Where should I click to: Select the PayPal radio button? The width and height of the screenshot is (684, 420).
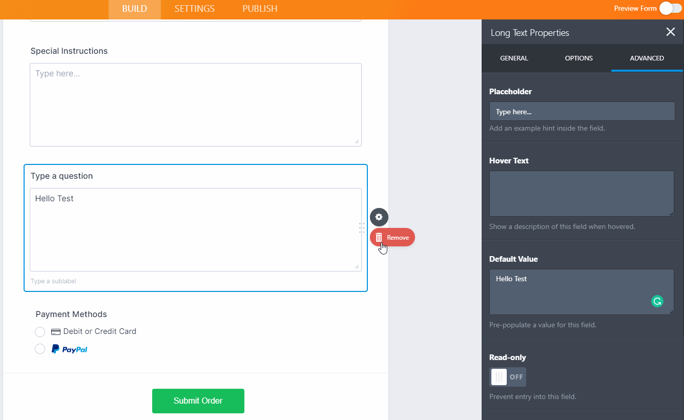pos(40,348)
